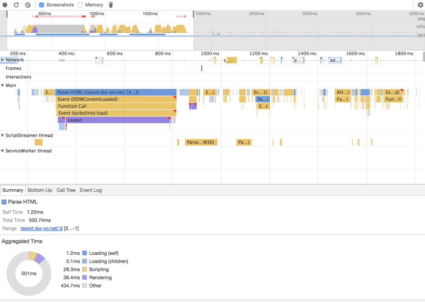Click the 501ms donut chart center

click(29, 273)
